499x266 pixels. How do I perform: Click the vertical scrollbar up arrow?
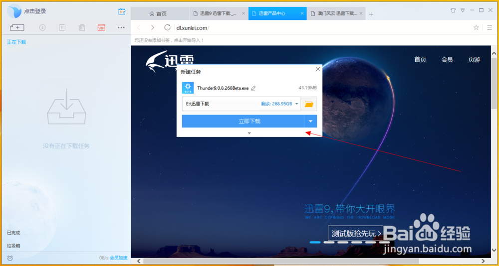494,53
